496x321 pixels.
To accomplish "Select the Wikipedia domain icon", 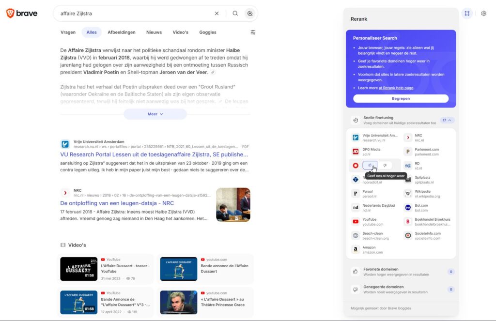I will (408, 193).
